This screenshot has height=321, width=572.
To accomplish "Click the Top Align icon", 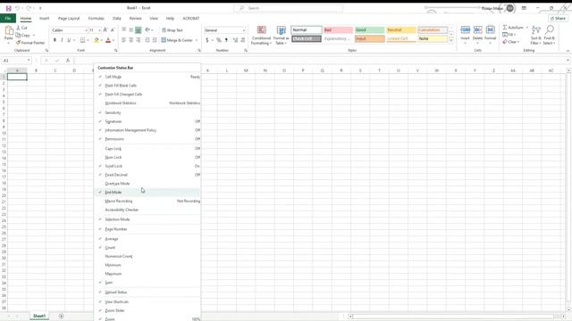I will [x=123, y=29].
